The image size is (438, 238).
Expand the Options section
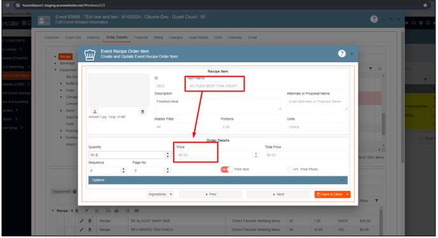[218, 180]
